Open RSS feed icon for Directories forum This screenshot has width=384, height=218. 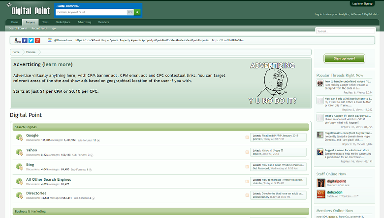click(x=247, y=195)
